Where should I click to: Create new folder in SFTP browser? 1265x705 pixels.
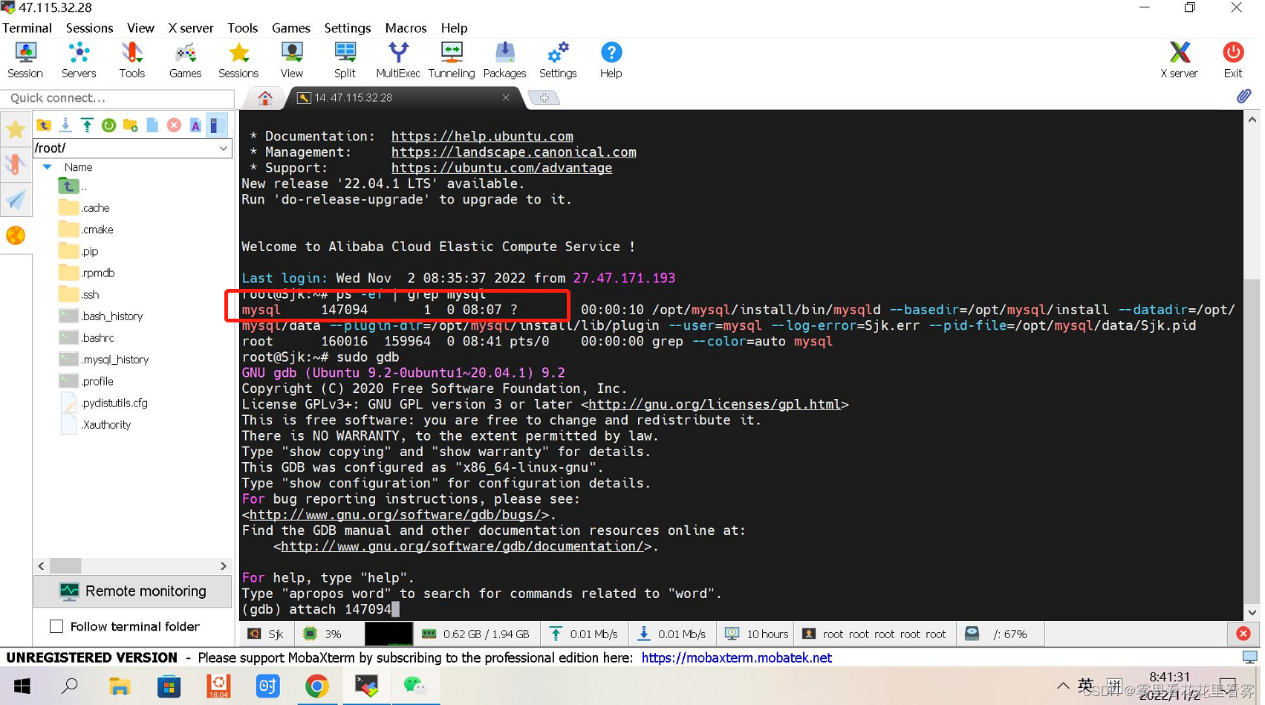[131, 126]
